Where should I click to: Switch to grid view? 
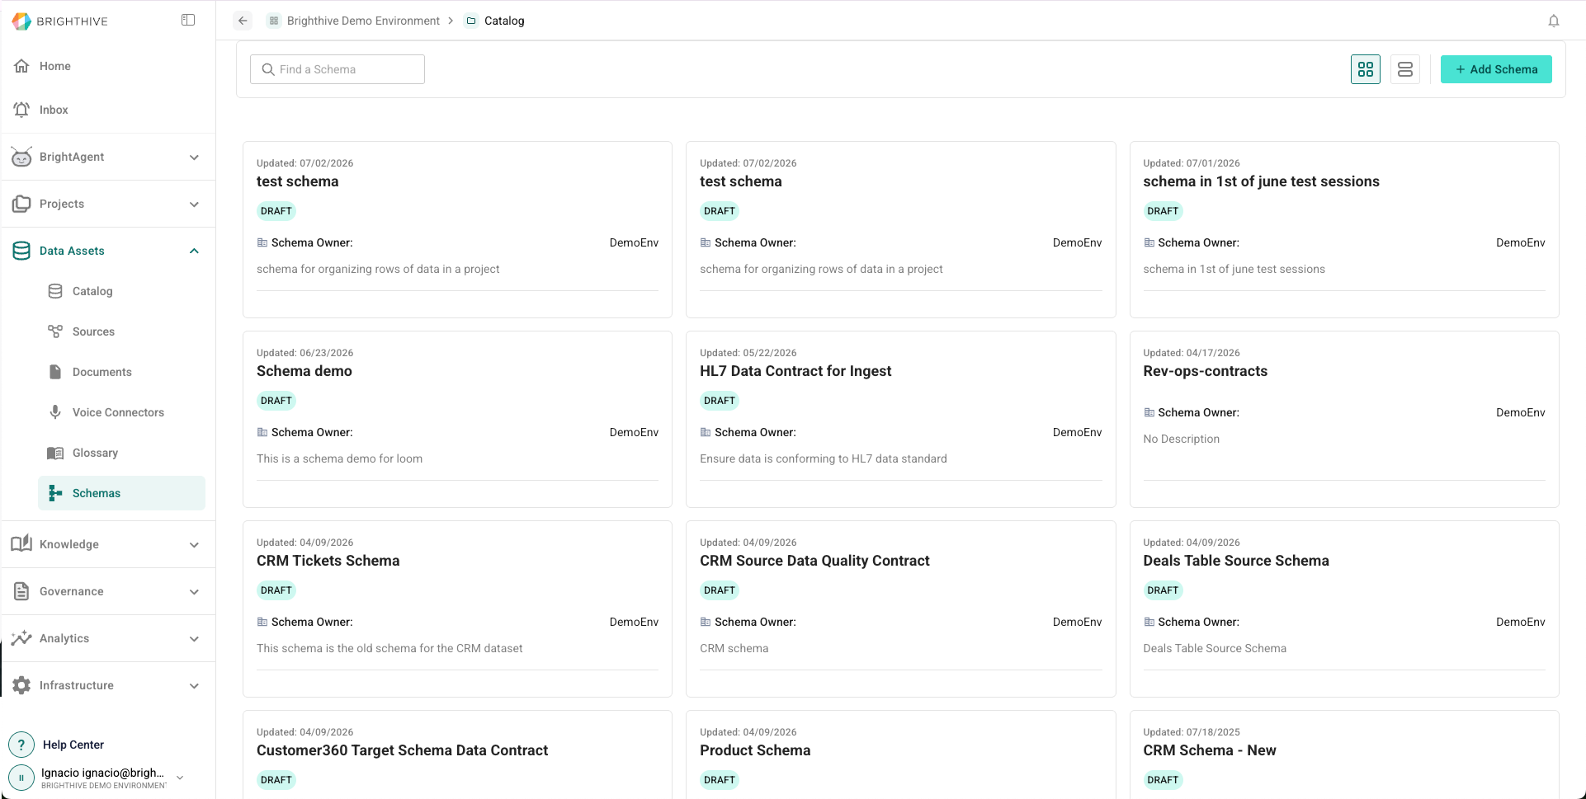[1366, 69]
